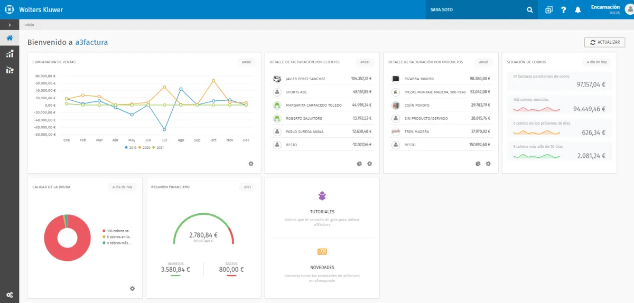Open the settings gears icon at sidebar bottom

pyautogui.click(x=10, y=295)
